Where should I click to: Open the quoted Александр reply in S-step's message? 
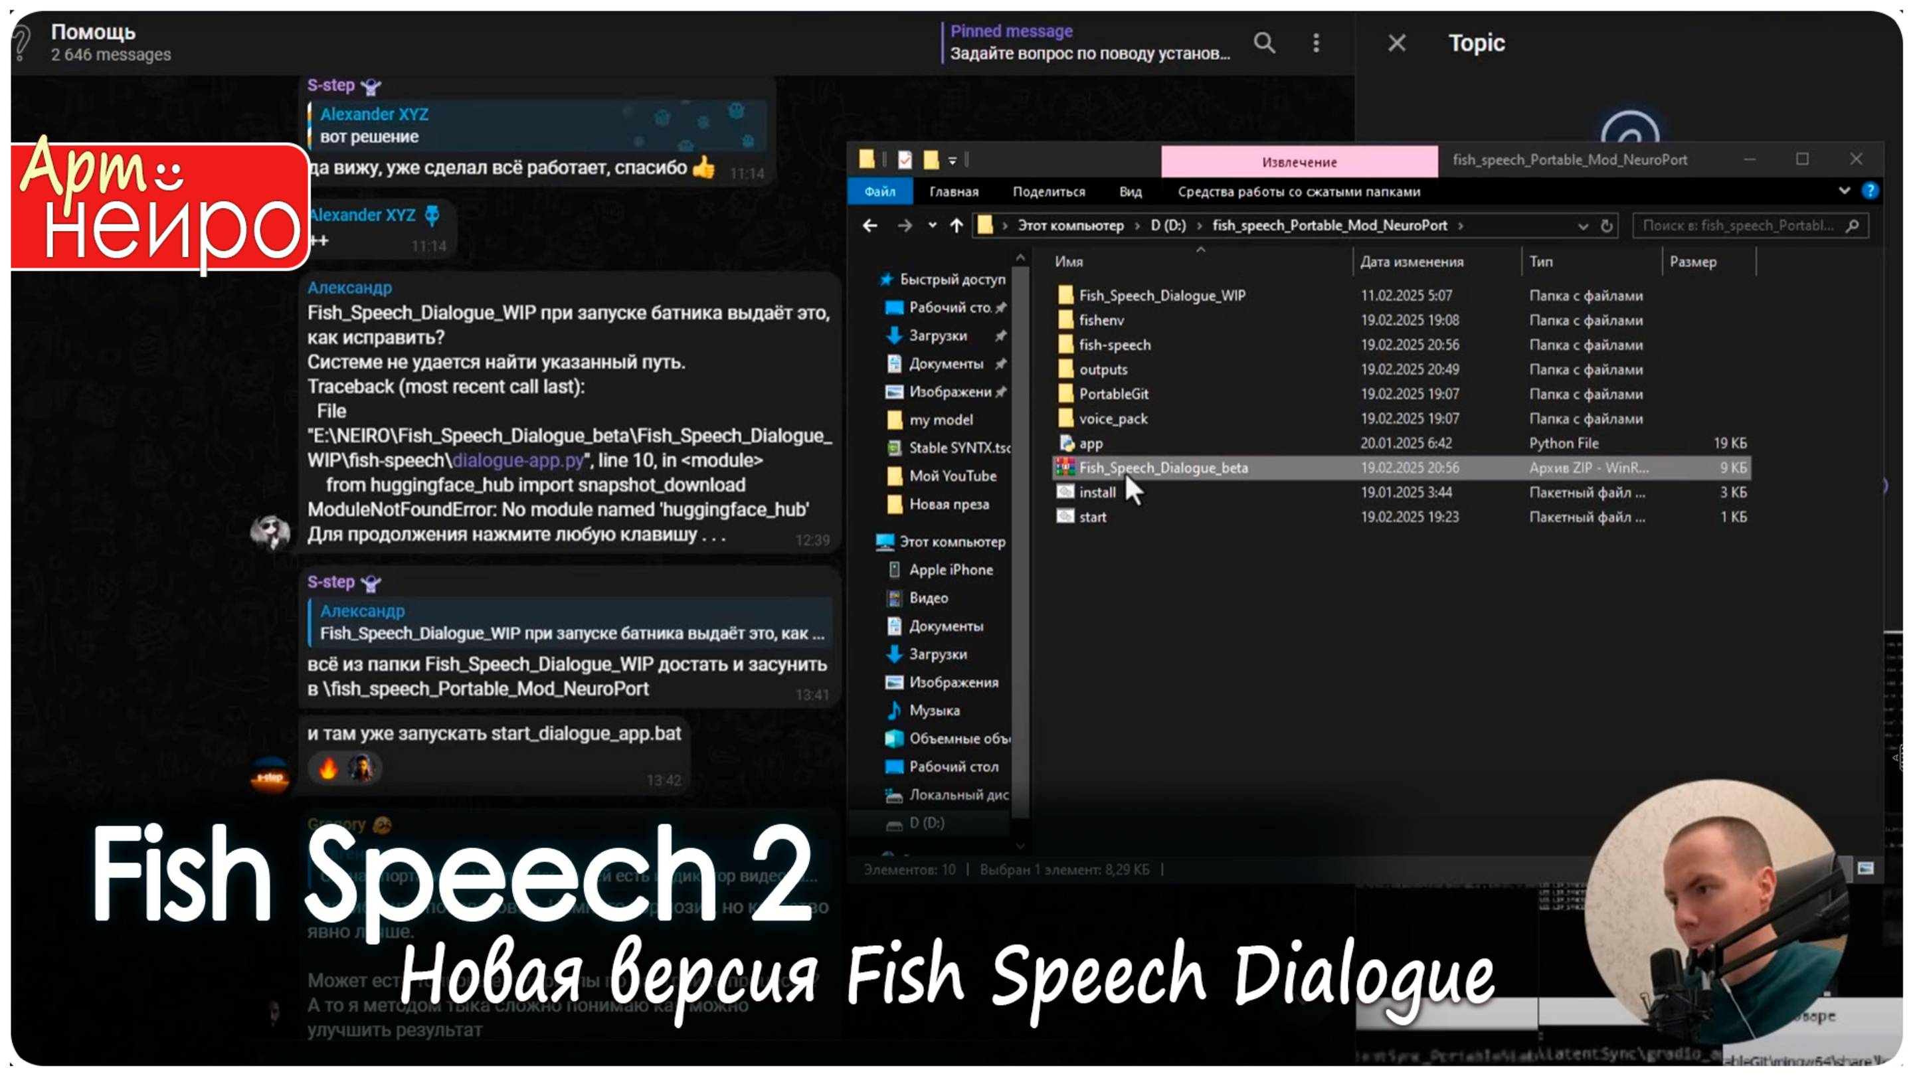click(570, 622)
